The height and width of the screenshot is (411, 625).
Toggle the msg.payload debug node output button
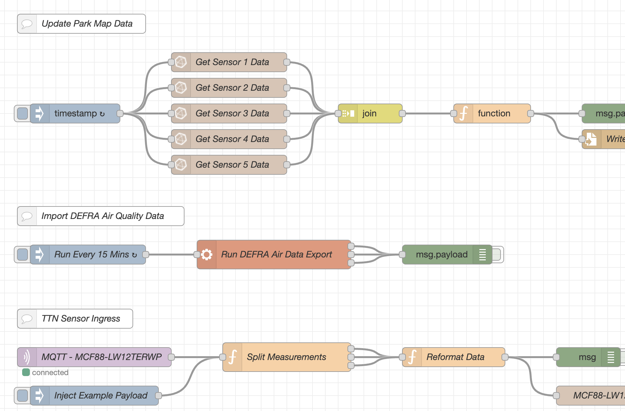point(497,255)
